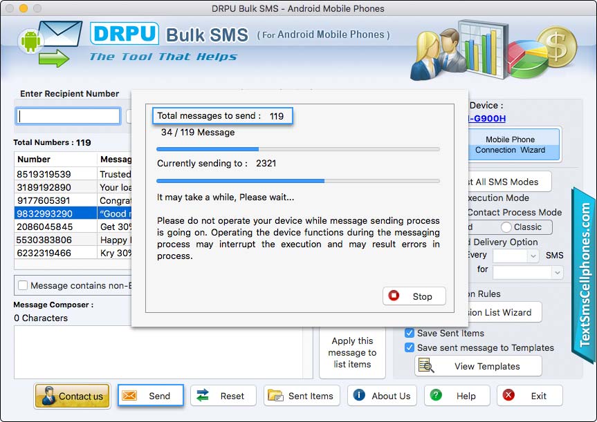Open Sent Items folder icon
The image size is (597, 422).
[275, 396]
